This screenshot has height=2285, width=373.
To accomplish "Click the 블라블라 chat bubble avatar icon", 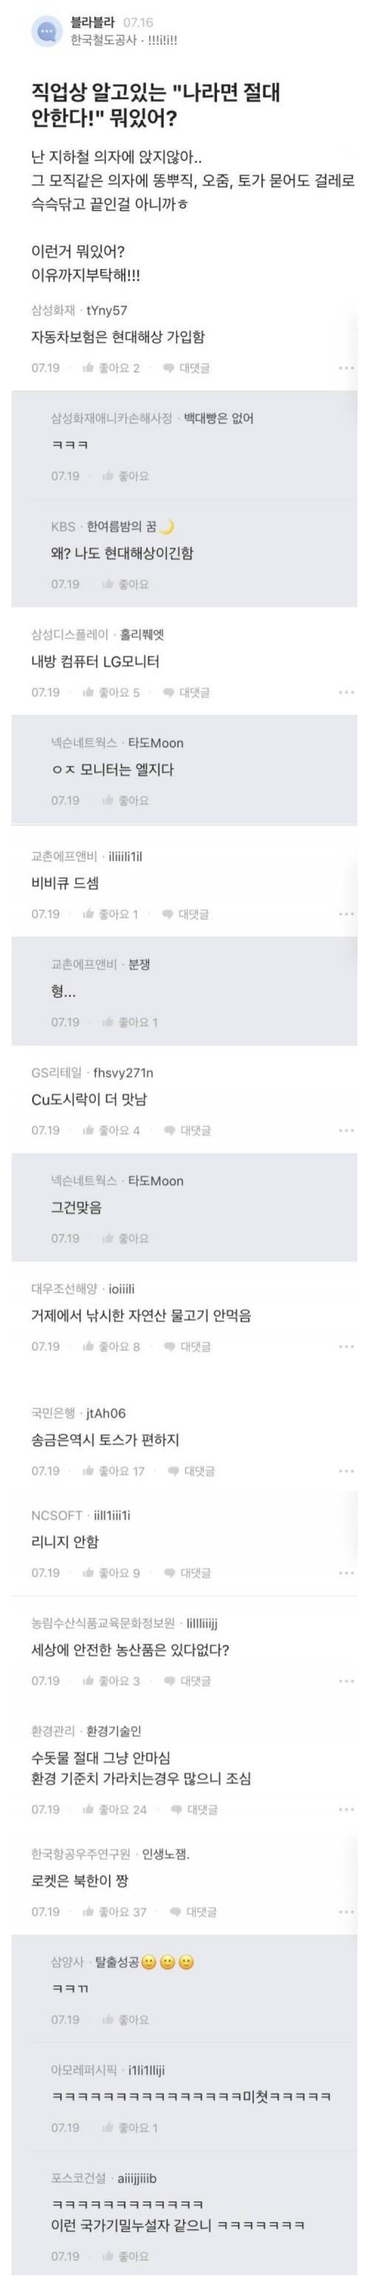I will [x=46, y=32].
